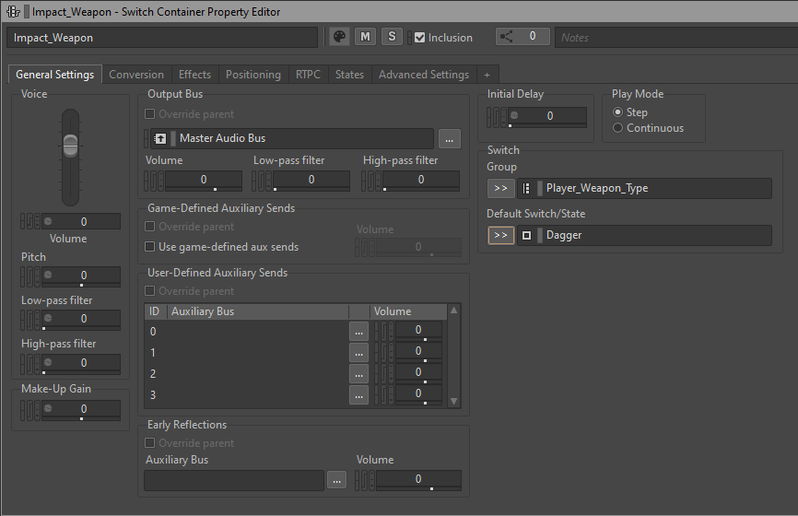
Task: Select the Continuous play mode
Action: point(617,128)
